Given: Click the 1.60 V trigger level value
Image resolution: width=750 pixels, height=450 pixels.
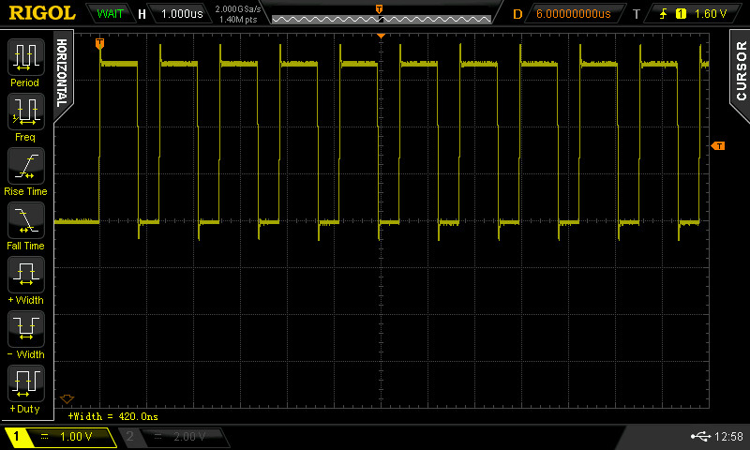Looking at the screenshot, I should click(x=712, y=14).
